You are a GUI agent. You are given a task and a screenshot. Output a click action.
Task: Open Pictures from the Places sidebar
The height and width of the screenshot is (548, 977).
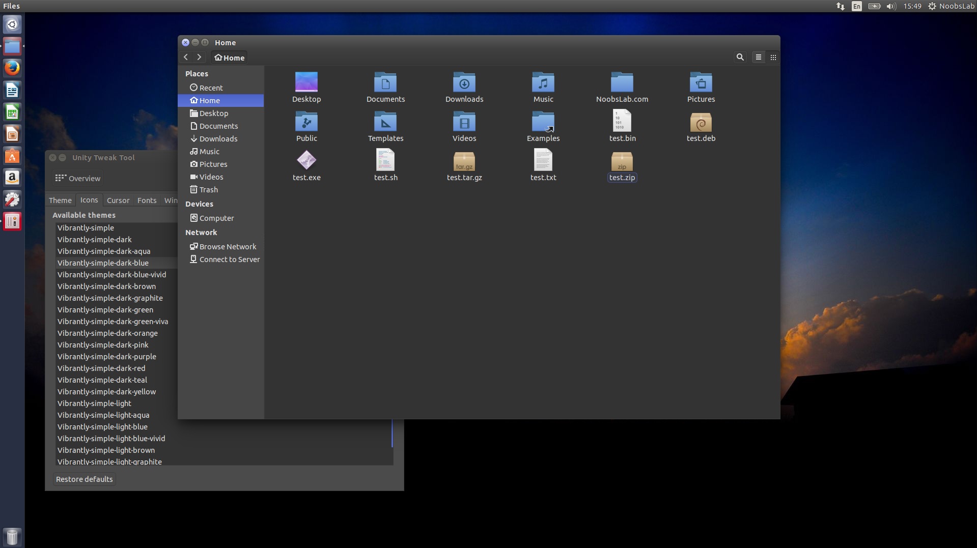click(221, 164)
